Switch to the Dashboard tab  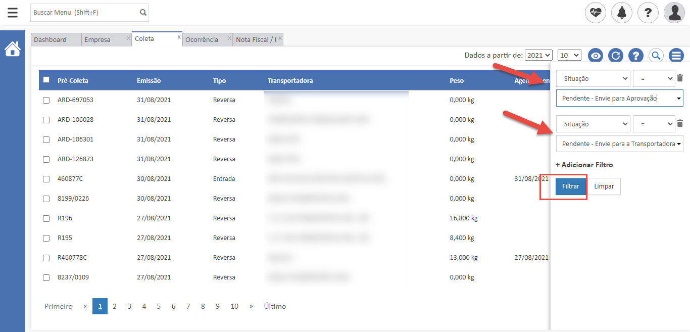[x=51, y=39]
